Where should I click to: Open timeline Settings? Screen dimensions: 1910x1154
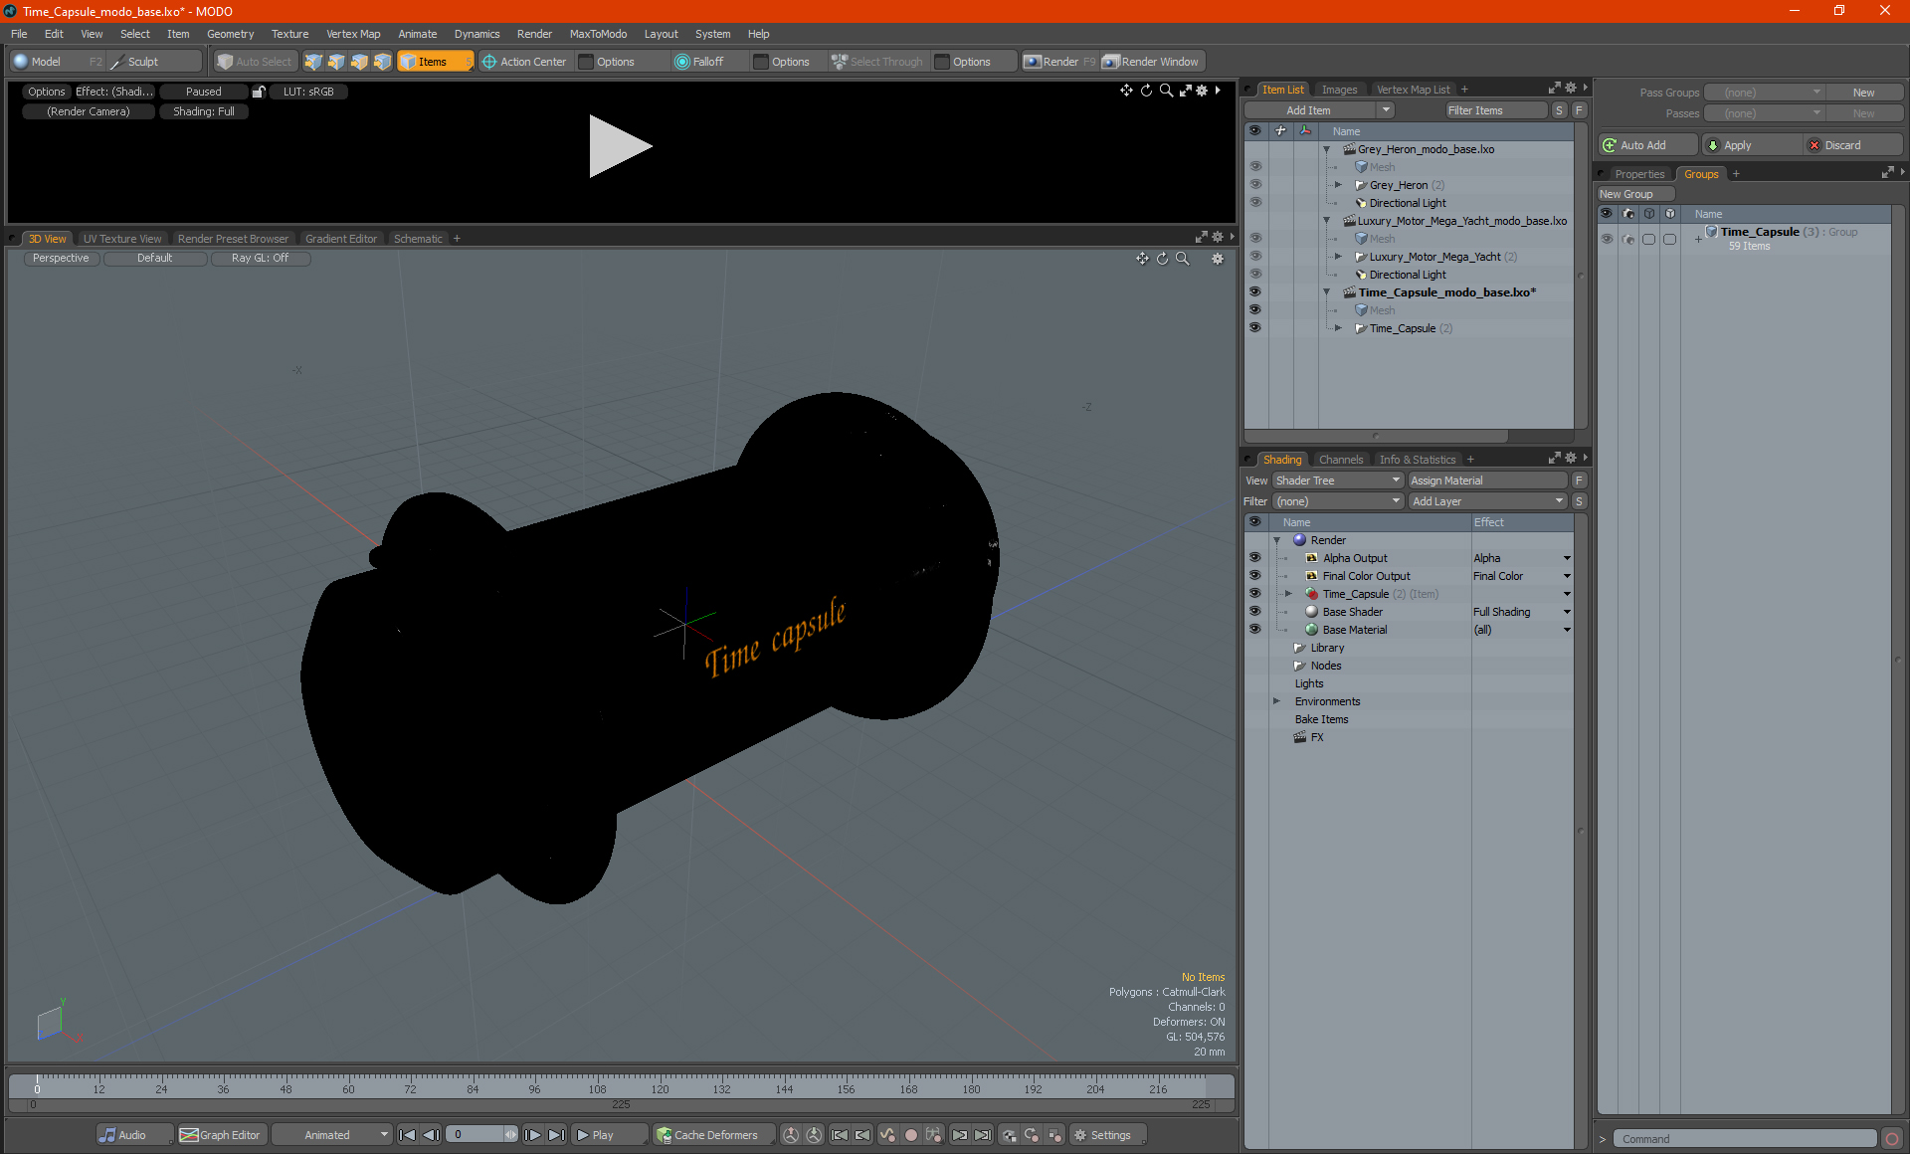point(1109,1135)
